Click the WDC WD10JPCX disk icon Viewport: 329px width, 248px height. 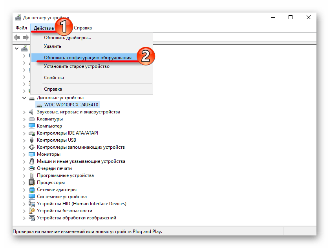click(39, 105)
